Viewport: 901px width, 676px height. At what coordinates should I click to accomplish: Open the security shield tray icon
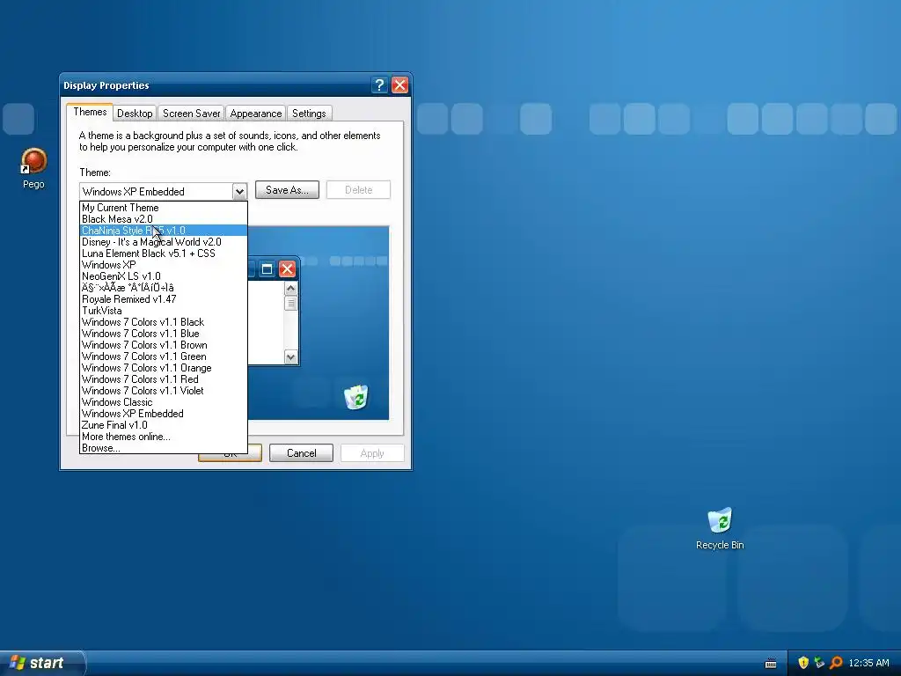click(x=803, y=663)
